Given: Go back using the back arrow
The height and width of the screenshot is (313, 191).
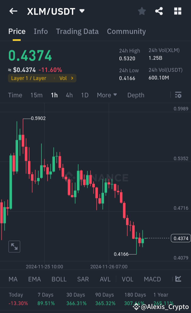Looking at the screenshot, I should [x=13, y=11].
